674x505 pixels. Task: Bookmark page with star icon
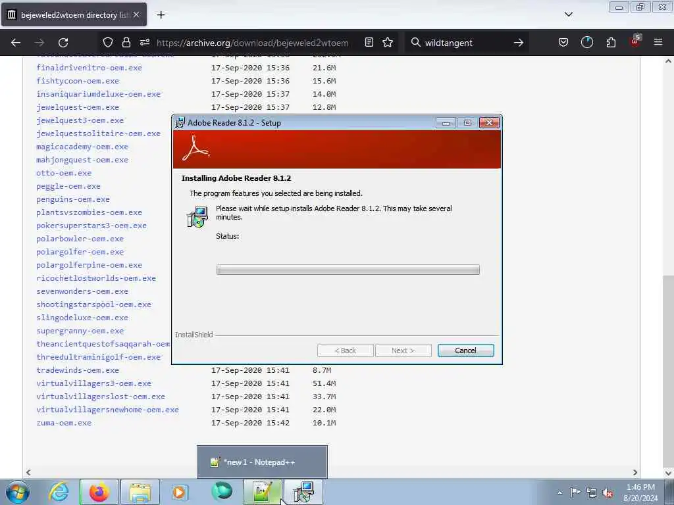(388, 42)
